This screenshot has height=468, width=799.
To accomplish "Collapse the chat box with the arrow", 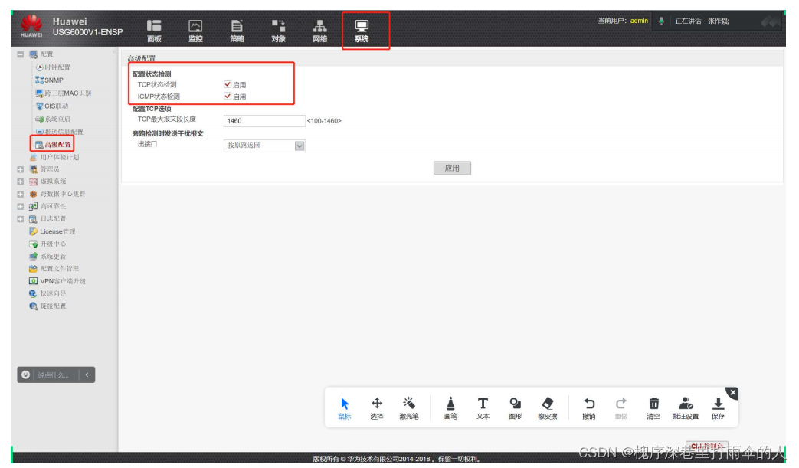I will click(87, 375).
